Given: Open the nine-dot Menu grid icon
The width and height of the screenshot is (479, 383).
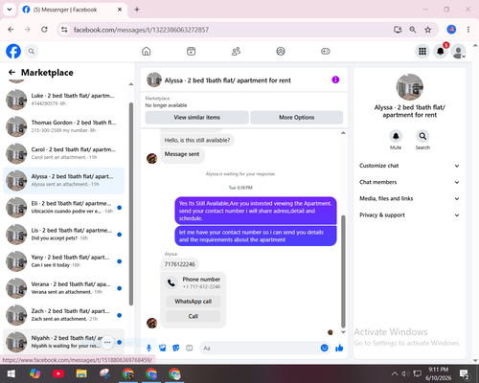Looking at the screenshot, I should point(422,51).
